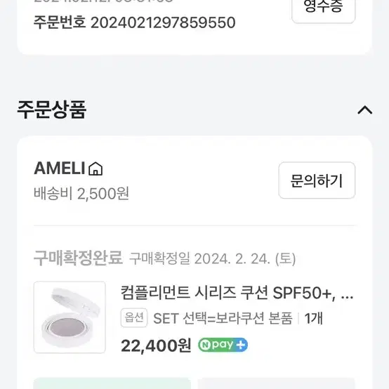Tap the 주문상품 section heading
Viewport: 389px width, 389px height.
51,110
